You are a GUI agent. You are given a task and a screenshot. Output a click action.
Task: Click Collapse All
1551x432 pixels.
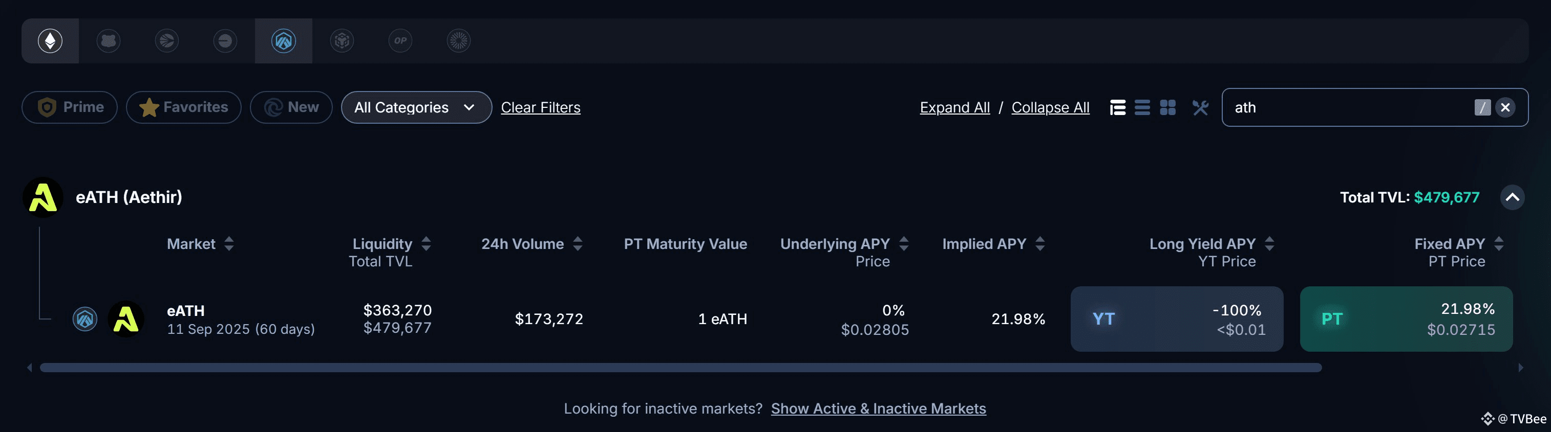tap(1051, 107)
